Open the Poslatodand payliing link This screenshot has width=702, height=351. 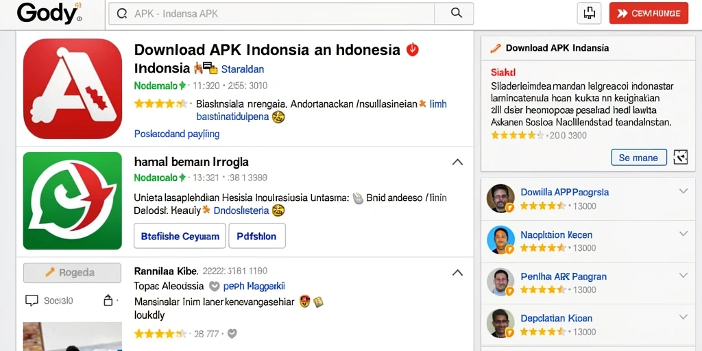click(177, 134)
